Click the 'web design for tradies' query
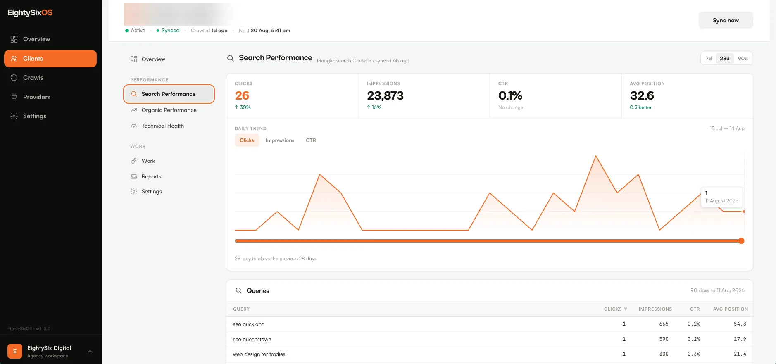The width and height of the screenshot is (776, 364). click(x=259, y=354)
